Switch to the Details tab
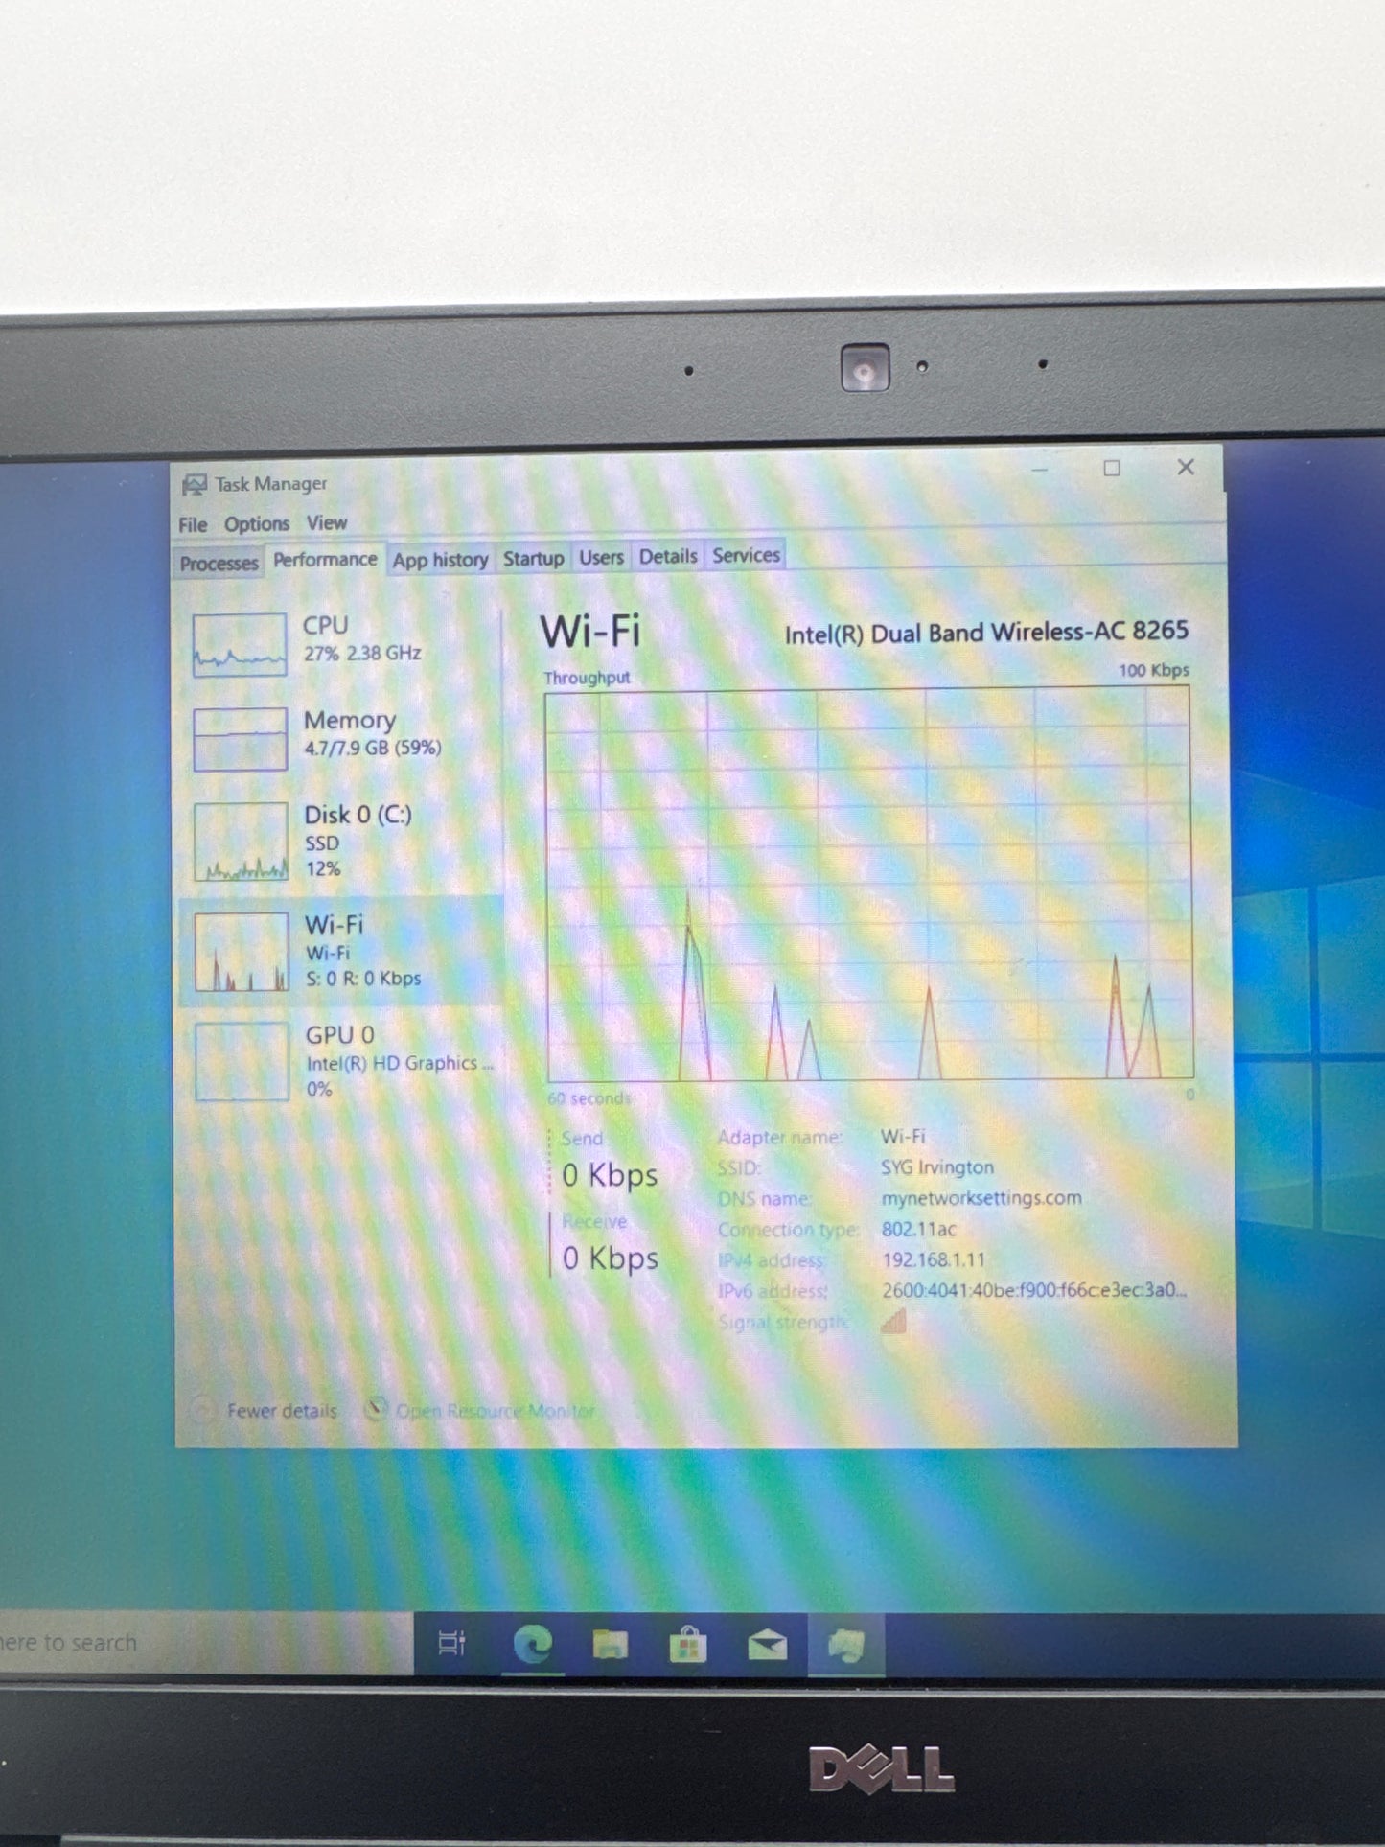This screenshot has width=1385, height=1847. (x=668, y=557)
